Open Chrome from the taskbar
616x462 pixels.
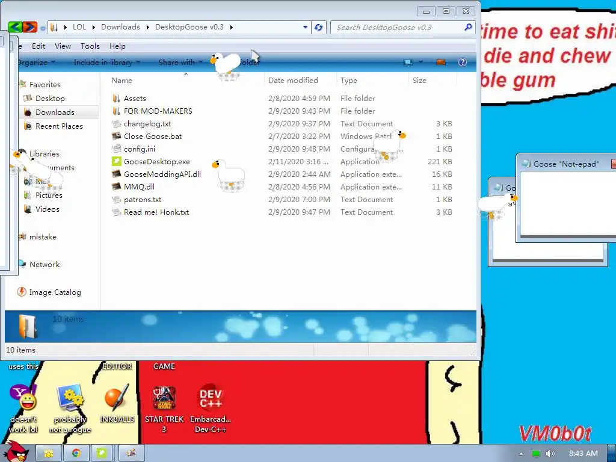tap(76, 454)
